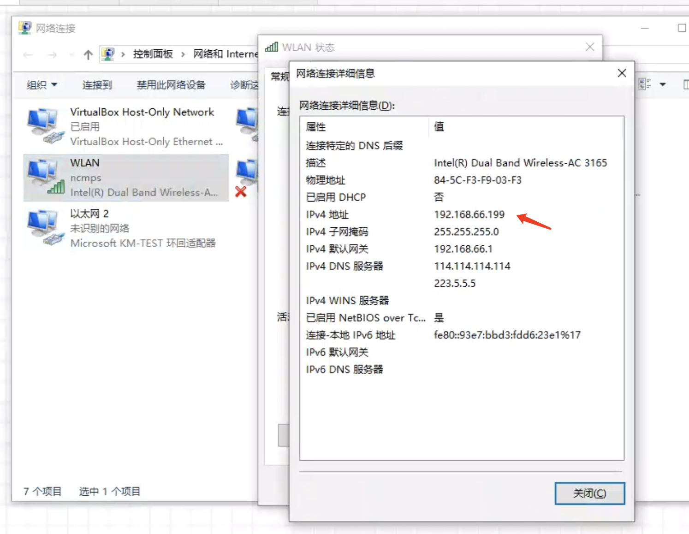Click the view layout icon in toolbar

tap(645, 84)
